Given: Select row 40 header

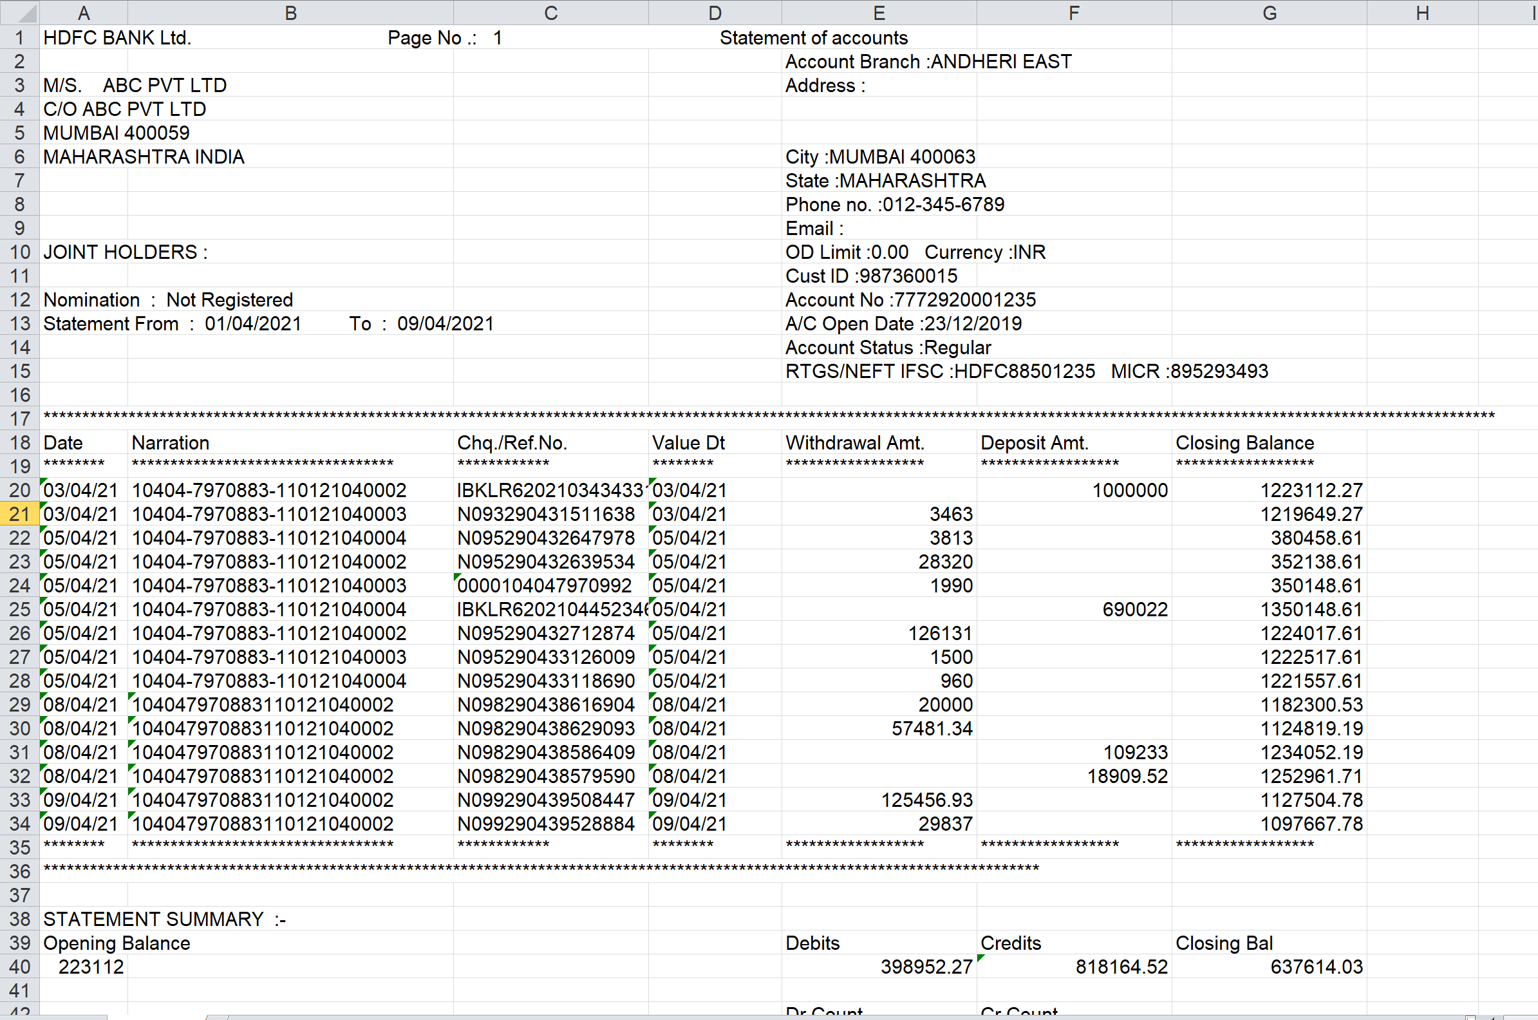Looking at the screenshot, I should [19, 967].
